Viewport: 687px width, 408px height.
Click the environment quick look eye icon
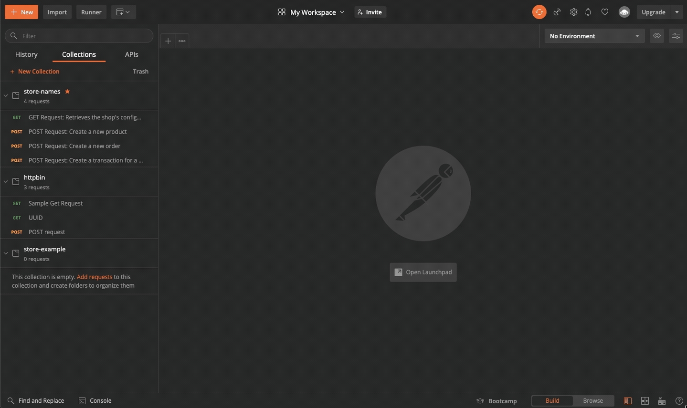[x=657, y=36]
